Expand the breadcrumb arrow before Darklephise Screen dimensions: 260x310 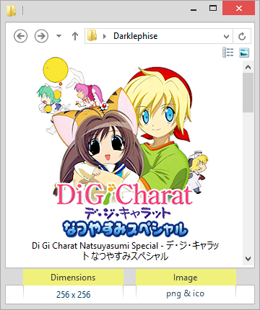click(105, 36)
